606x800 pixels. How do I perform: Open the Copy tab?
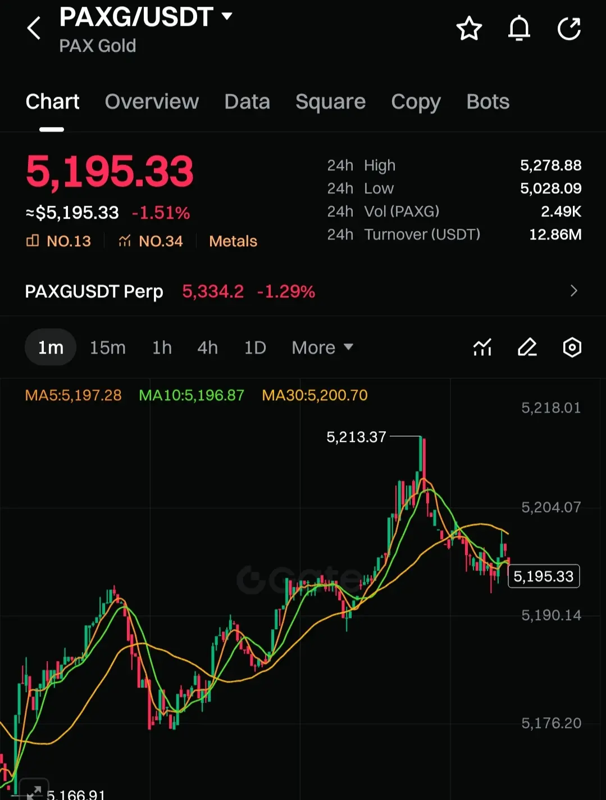coord(416,102)
